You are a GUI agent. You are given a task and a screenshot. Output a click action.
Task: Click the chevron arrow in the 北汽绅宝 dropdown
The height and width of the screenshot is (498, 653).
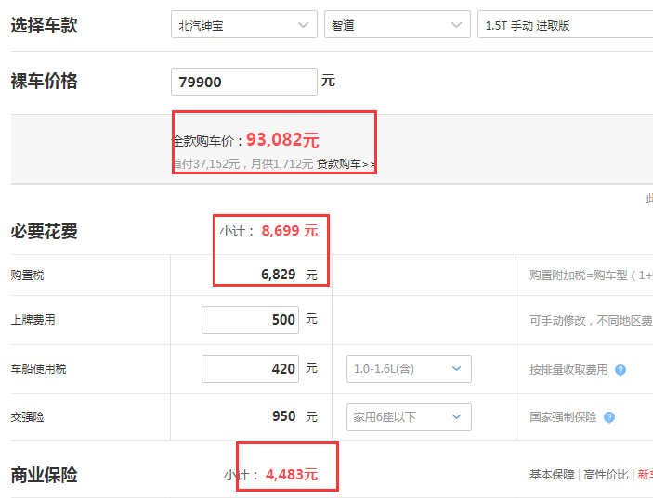coord(303,25)
